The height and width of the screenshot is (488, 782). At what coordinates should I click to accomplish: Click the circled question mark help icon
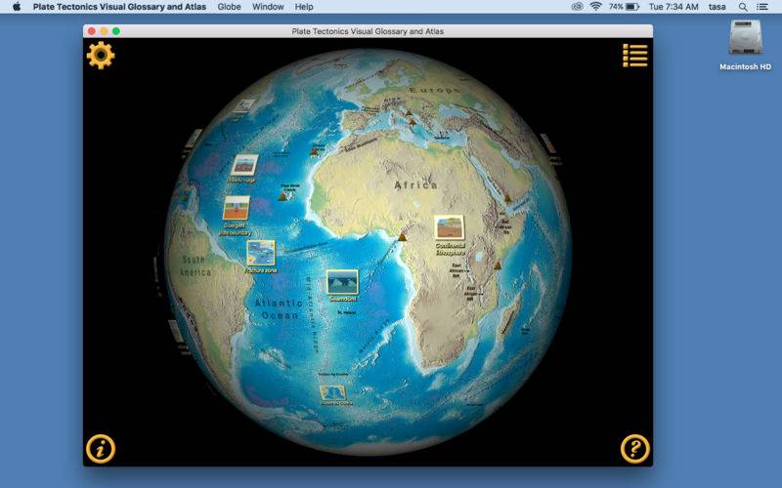click(634, 449)
